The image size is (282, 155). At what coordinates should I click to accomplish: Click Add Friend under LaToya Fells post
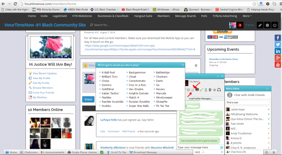tap(128, 132)
